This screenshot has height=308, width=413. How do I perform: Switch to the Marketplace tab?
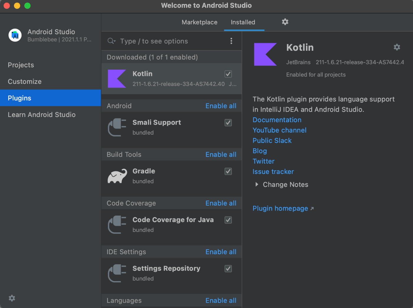[x=199, y=22]
